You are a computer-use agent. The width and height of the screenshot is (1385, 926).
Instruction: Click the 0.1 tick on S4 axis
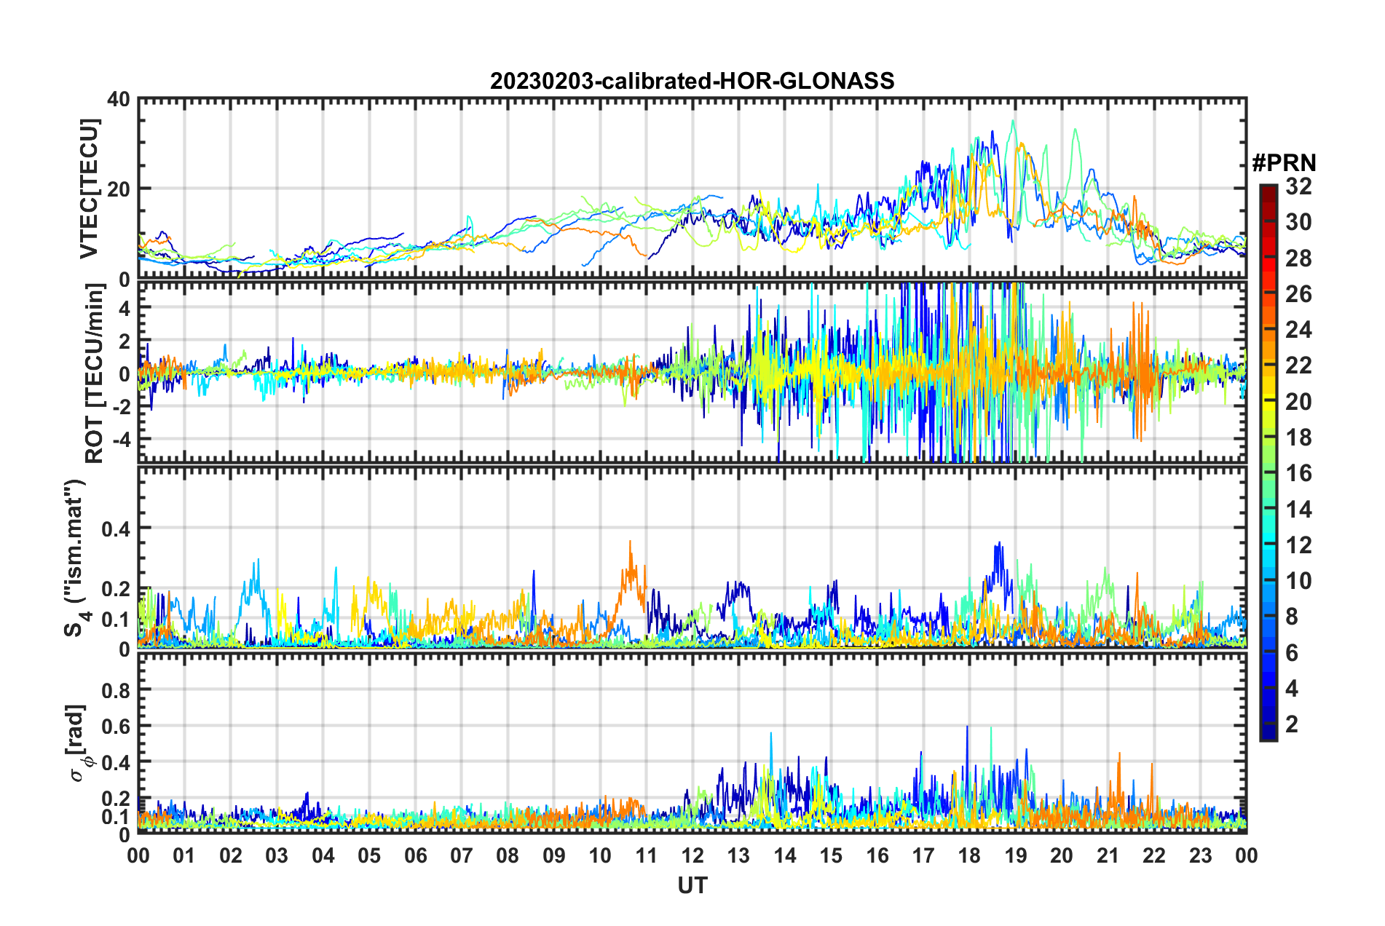coord(116,619)
